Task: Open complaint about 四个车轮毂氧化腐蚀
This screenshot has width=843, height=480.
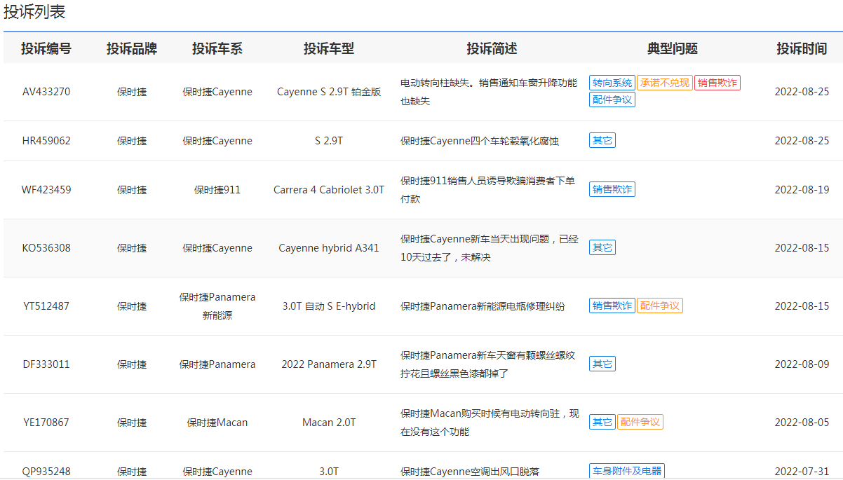Action: 480,141
